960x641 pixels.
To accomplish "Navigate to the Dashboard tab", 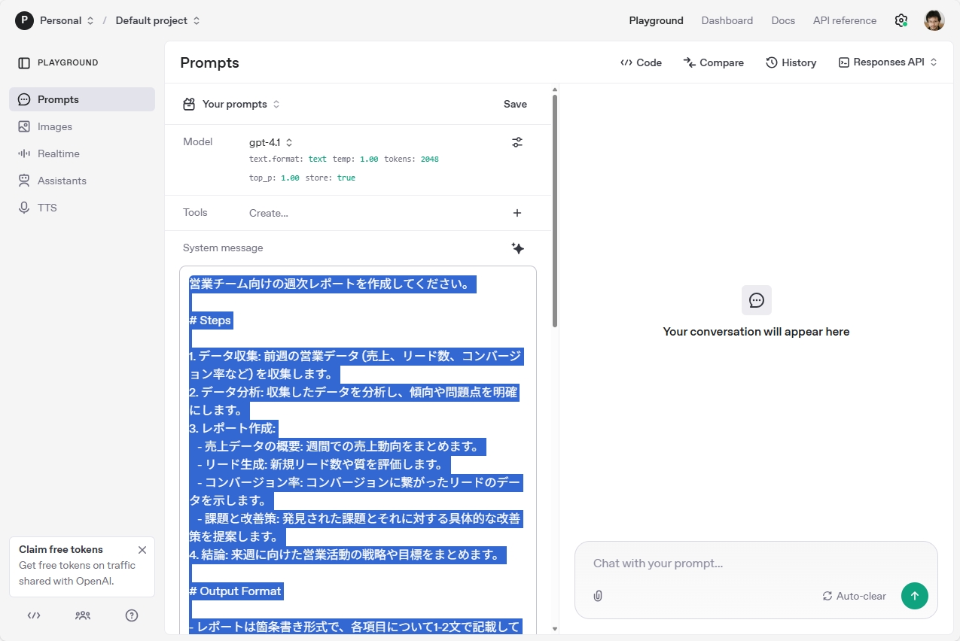I will [727, 20].
